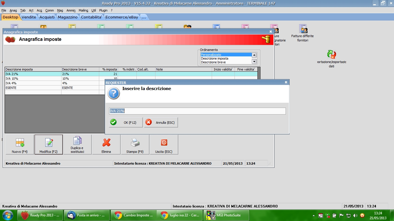Confirm with the OK (F12) button
The image size is (394, 221).
(126, 122)
